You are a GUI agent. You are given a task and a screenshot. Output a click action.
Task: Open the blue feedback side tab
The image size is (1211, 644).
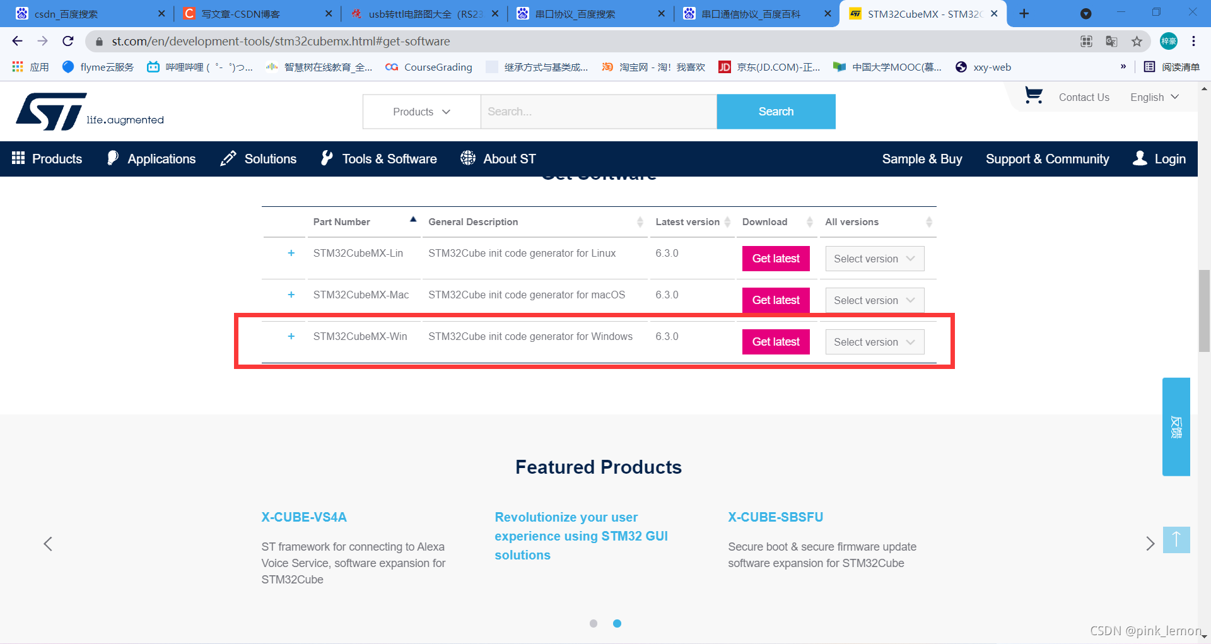[x=1176, y=427]
